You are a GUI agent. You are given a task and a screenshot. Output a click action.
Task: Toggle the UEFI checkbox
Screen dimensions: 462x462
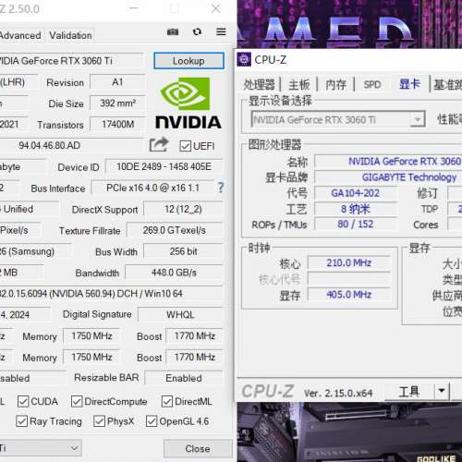185,146
